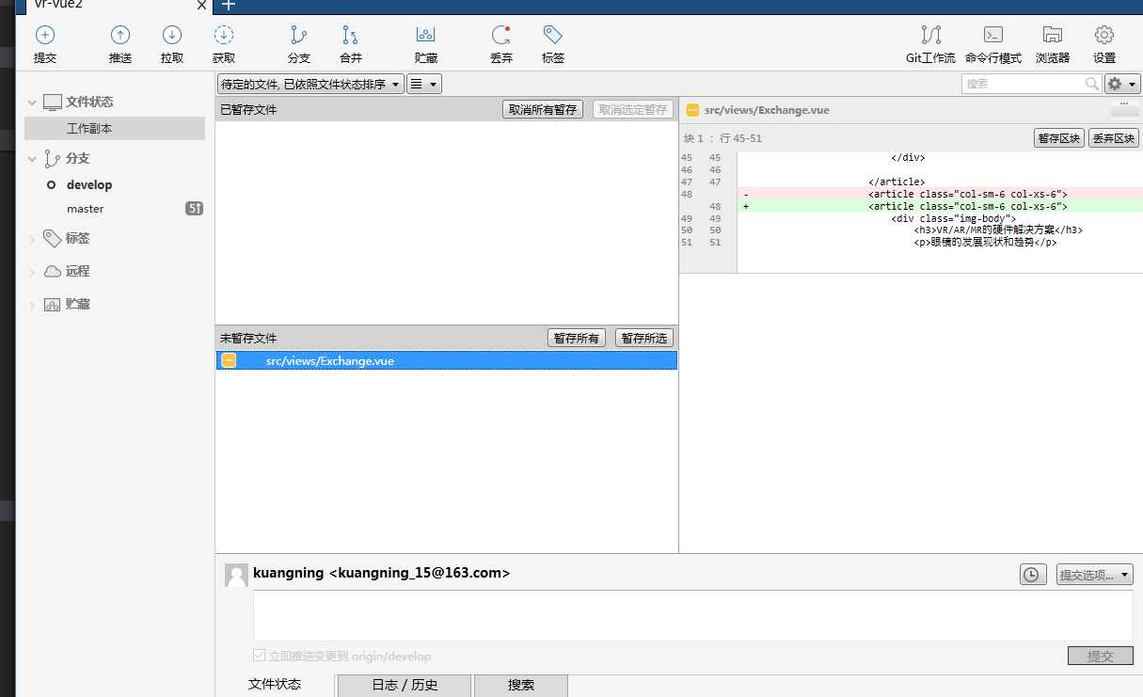Click the h3 VR/AR/MR的硬件解决方案 diff line
This screenshot has width=1143, height=697.
[997, 230]
